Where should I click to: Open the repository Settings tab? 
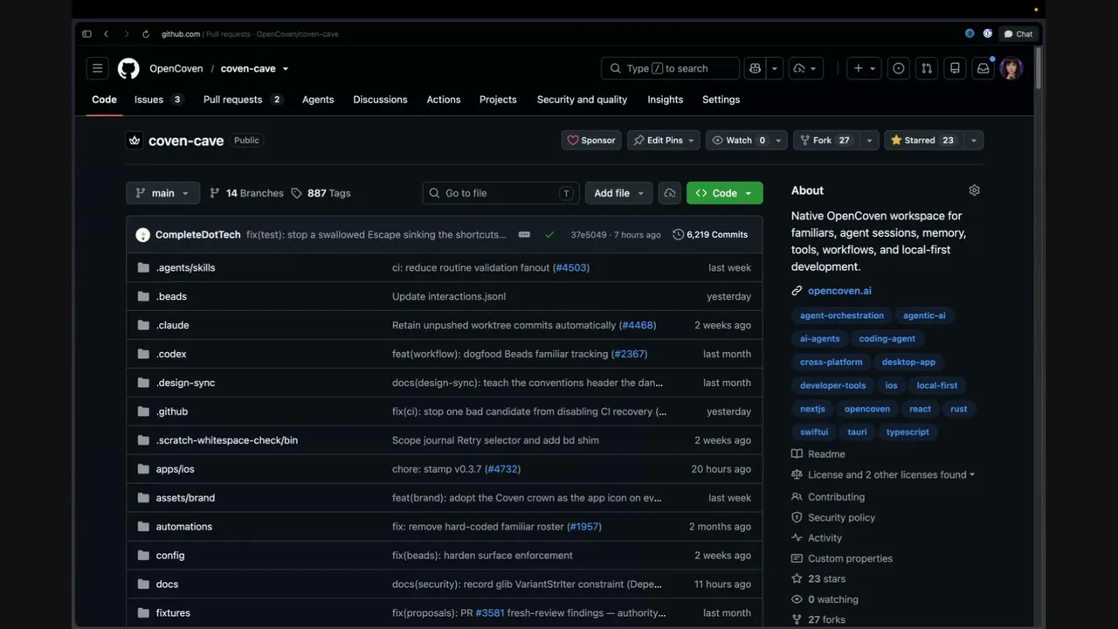[721, 100]
